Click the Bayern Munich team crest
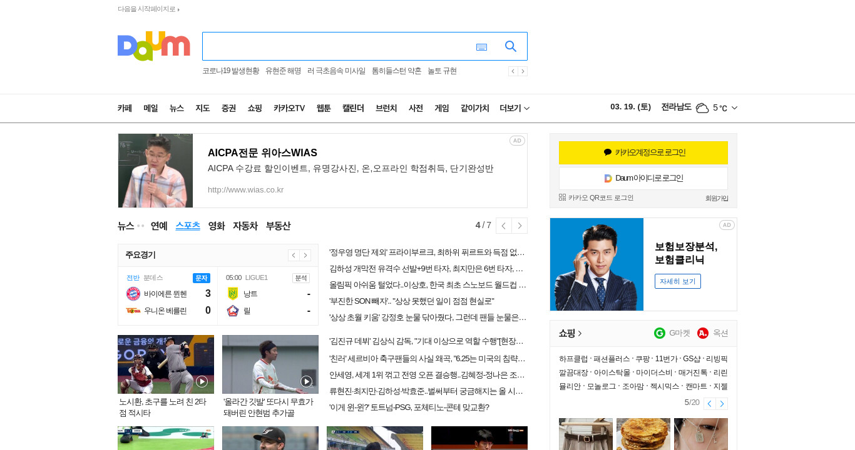 [133, 294]
